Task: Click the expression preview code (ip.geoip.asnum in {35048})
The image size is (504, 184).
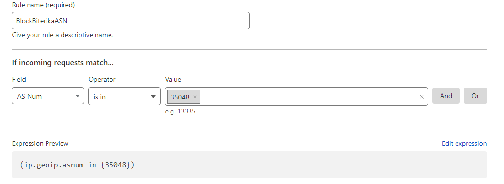Action: [x=77, y=165]
